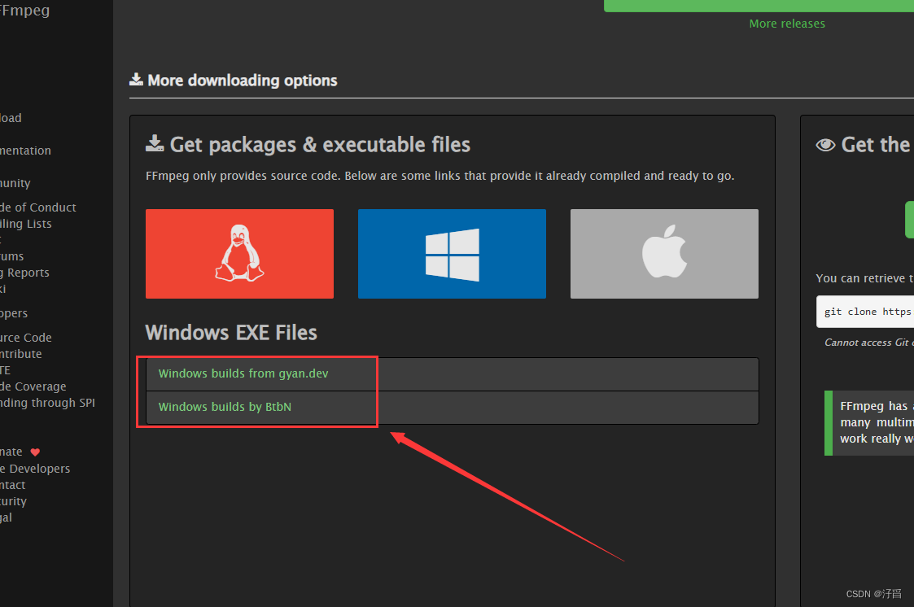This screenshot has width=914, height=607.
Task: Open Download sidebar entry
Action: point(11,118)
